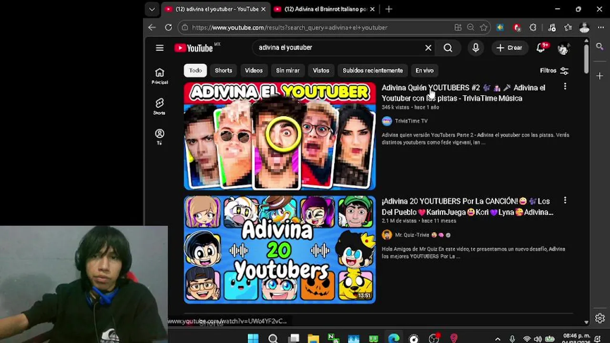Screen dimensions: 610x343
Task: Open the Windows Start menu
Action: click(x=253, y=339)
